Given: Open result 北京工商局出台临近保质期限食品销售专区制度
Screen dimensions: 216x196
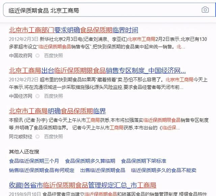Looking at the screenshot, I should [x=98, y=71].
